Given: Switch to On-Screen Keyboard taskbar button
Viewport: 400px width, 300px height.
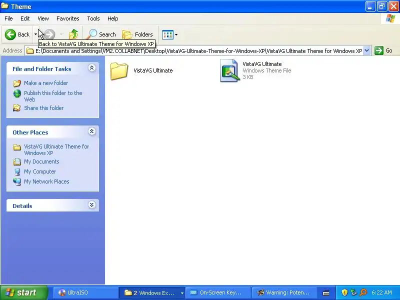Looking at the screenshot, I should pos(218,292).
